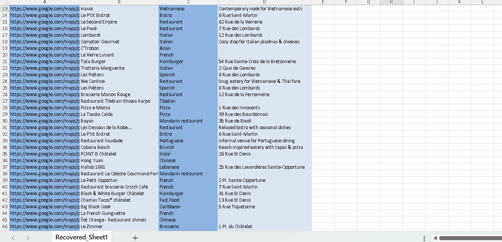This screenshot has height=242, width=502.
Task: Select the Tibetan cuisine cell
Action: pyautogui.click(x=188, y=101)
